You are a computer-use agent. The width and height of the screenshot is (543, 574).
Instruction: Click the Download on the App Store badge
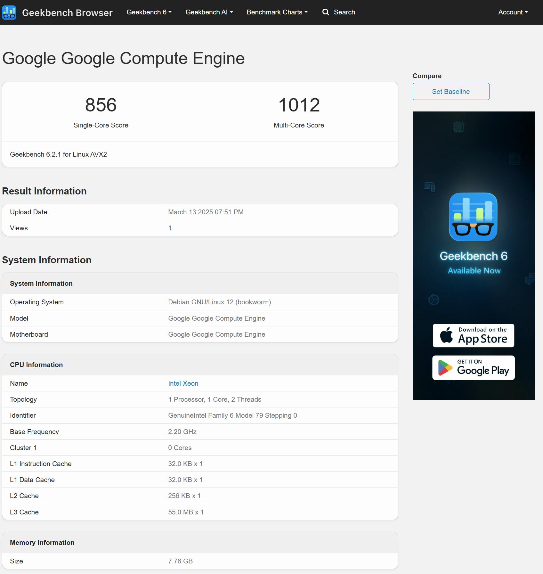point(473,335)
